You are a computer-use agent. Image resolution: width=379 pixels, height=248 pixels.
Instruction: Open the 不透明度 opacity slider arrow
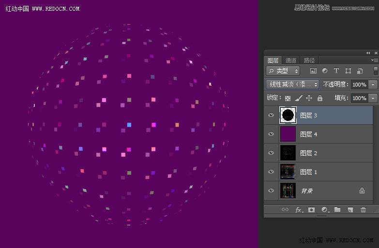click(x=373, y=85)
